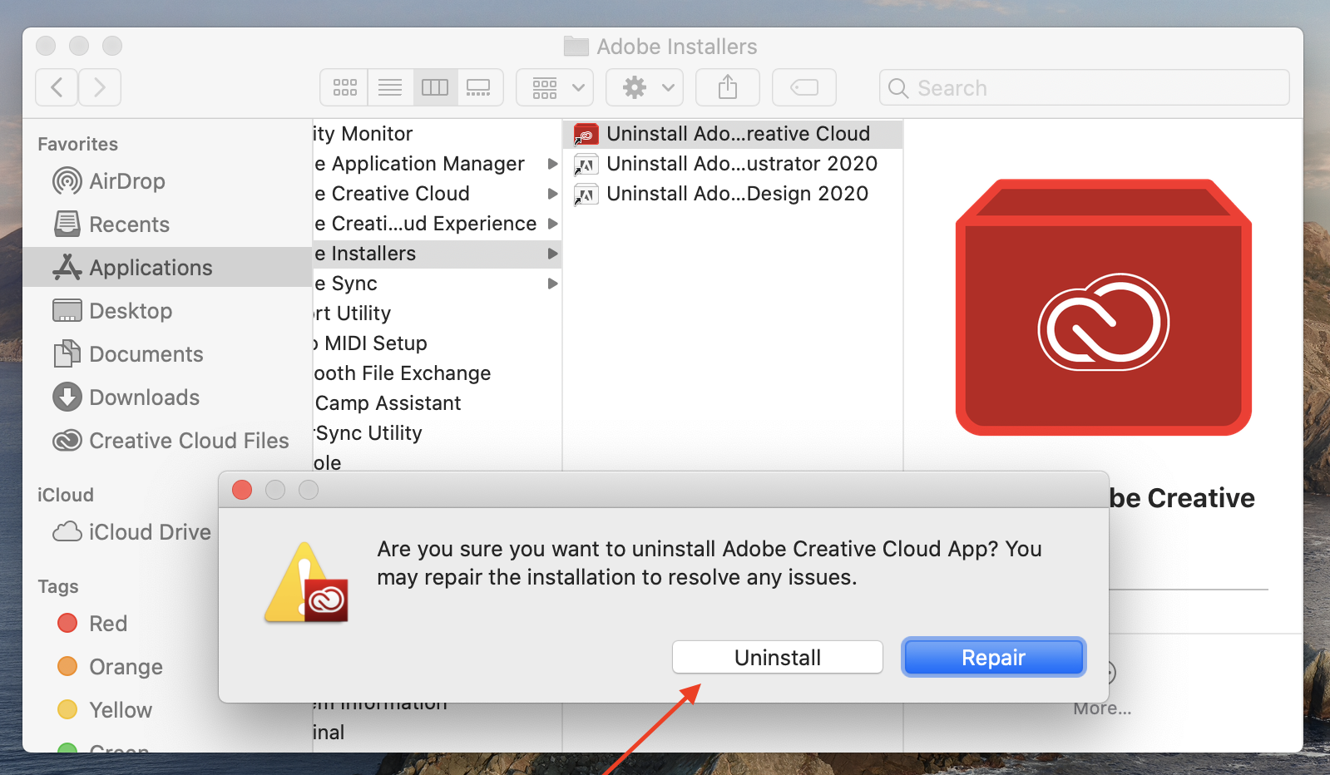This screenshot has width=1330, height=775.
Task: Go forward with the Finder forward arrow
Action: tap(100, 87)
